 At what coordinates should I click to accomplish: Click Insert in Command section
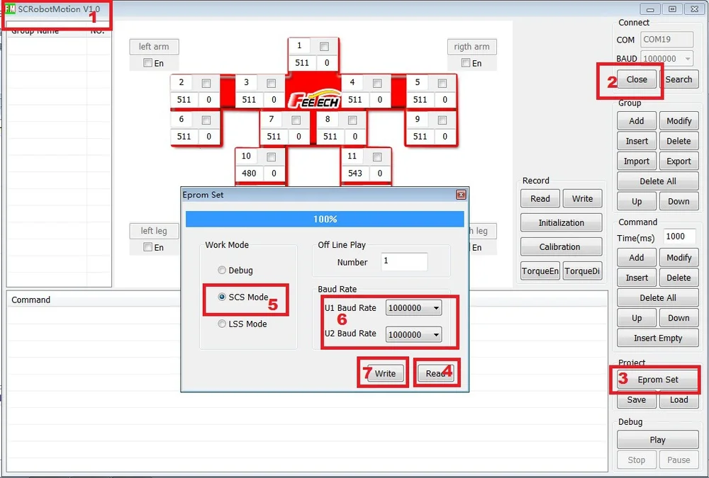click(637, 278)
